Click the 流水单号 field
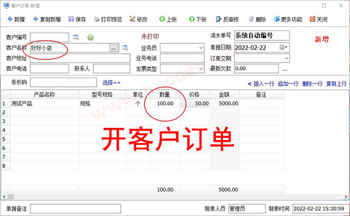This screenshot has width=350, height=216. (x=262, y=36)
